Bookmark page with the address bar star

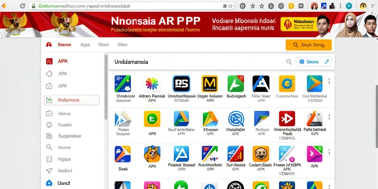coord(231,6)
